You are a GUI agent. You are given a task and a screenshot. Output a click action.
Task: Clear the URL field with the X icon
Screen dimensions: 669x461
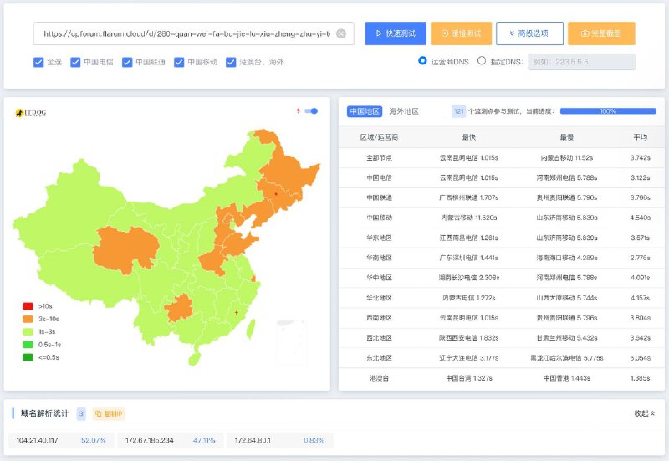pos(341,33)
